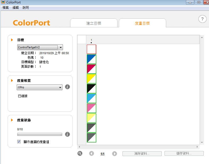Click the measurement progress bar
The width and height of the screenshot is (209, 164).
(x=40, y=134)
